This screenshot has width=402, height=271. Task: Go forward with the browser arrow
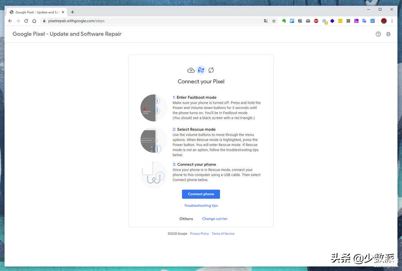point(18,21)
